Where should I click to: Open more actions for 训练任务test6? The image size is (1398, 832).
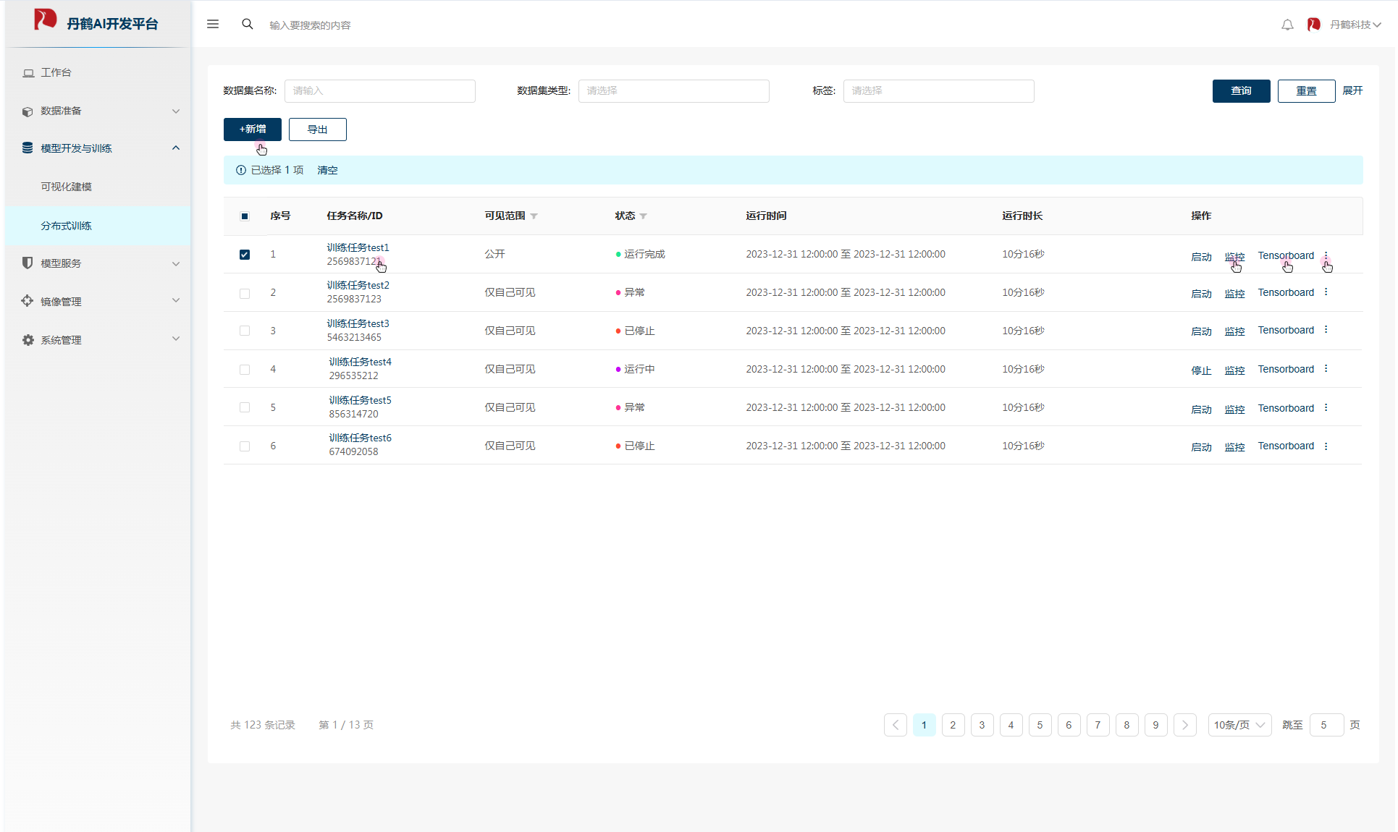click(1326, 446)
